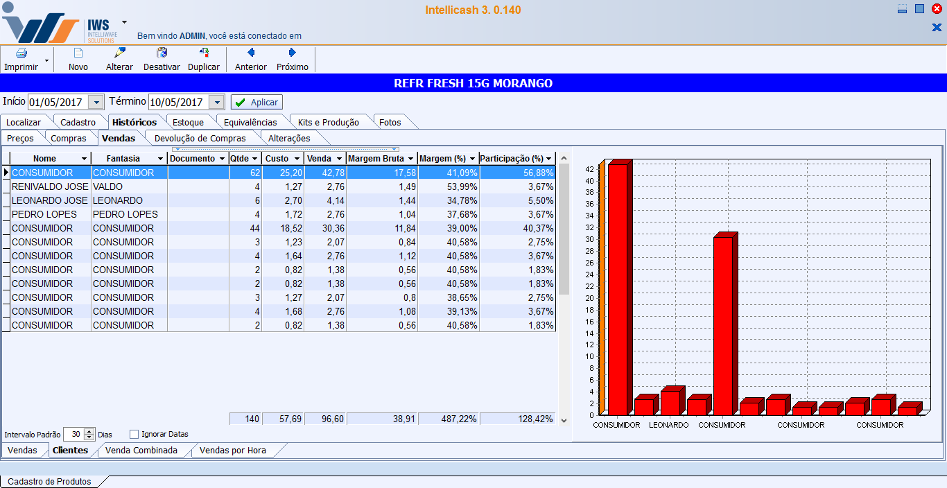
Task: Open the Margem Bruta column filter dropdown
Action: click(410, 159)
